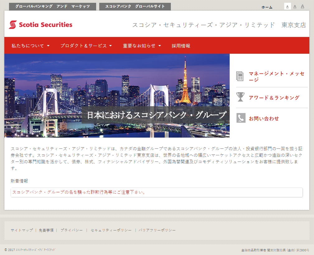Viewport: 314px width, 255px height.
Task: Click the 金融商品取引業者 registration number text
Action: [x=275, y=250]
